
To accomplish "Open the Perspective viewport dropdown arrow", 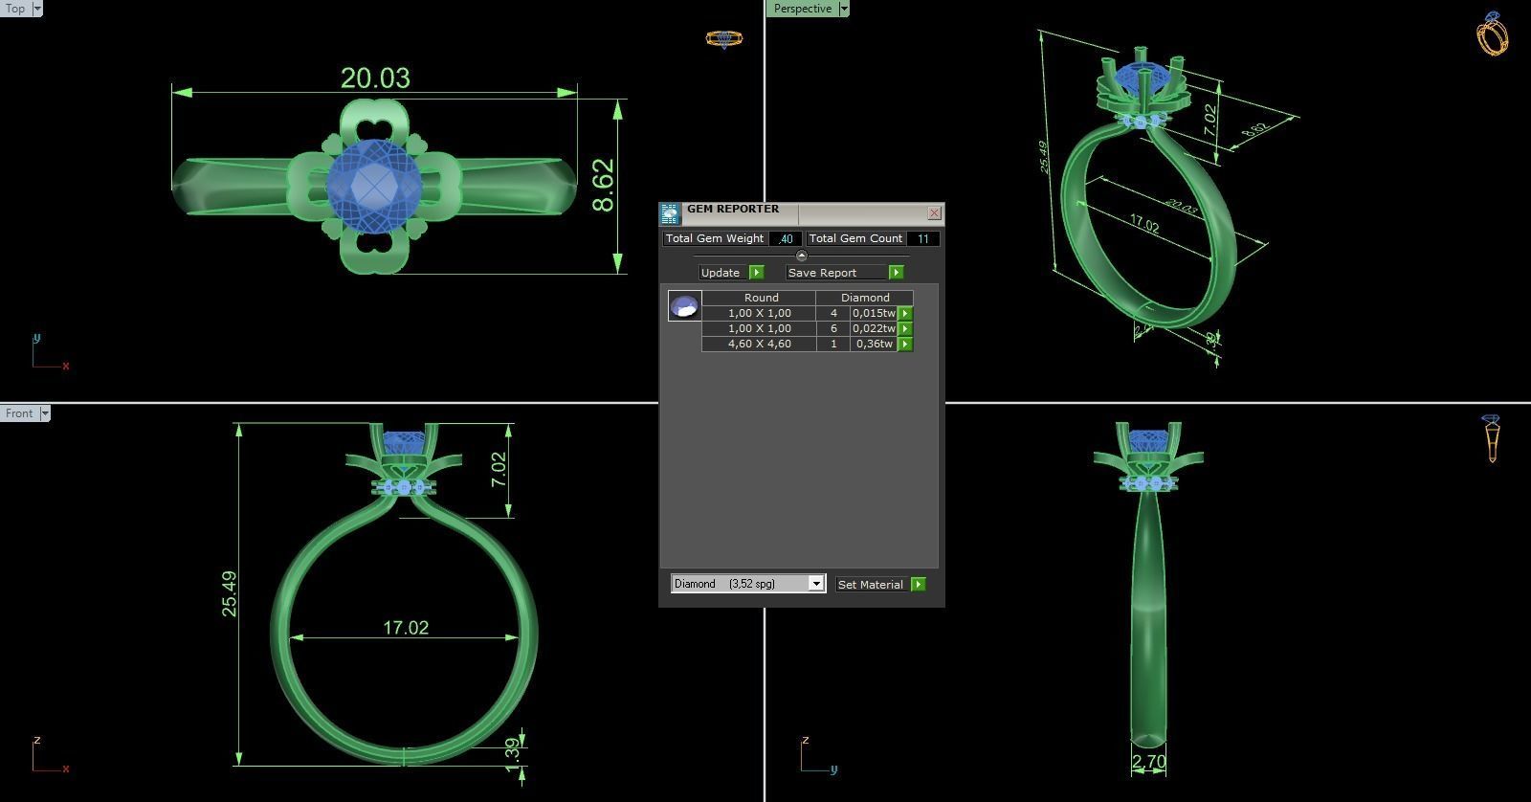I will click(x=844, y=9).
